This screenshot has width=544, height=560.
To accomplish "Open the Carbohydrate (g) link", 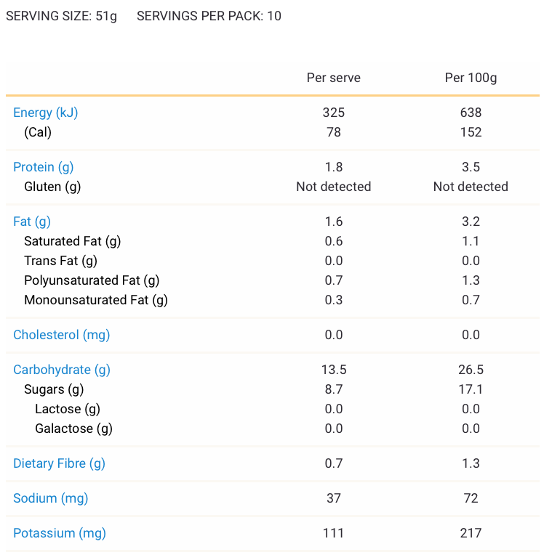I will click(62, 370).
